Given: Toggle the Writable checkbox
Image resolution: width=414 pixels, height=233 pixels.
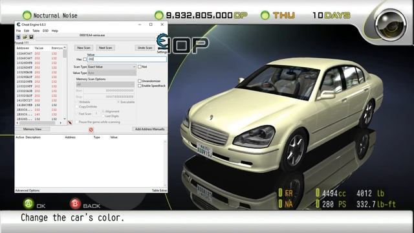Looking at the screenshot, I should pos(78,102).
